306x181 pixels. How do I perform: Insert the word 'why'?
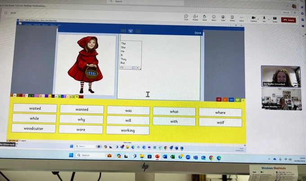81,119
